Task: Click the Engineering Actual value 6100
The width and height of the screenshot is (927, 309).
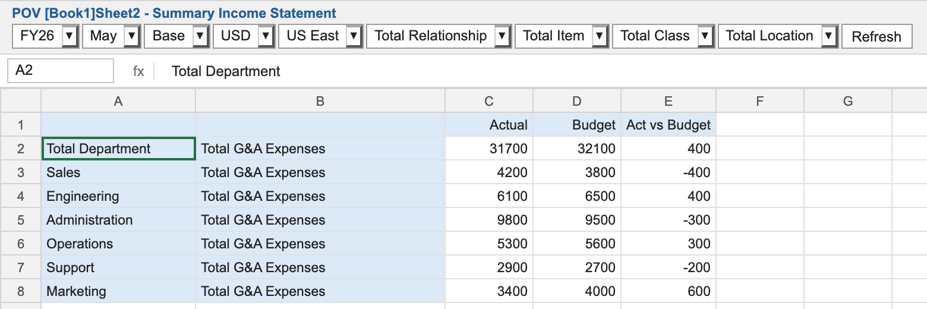Action: 489,196
